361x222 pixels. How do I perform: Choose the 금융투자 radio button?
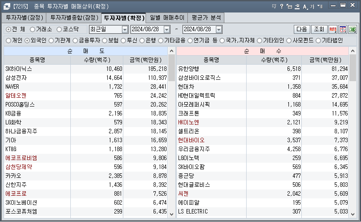point(75,41)
